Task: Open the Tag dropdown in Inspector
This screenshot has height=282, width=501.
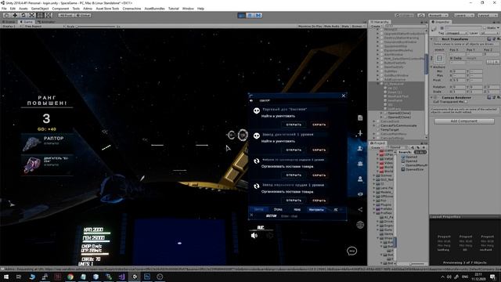Action: click(x=456, y=33)
